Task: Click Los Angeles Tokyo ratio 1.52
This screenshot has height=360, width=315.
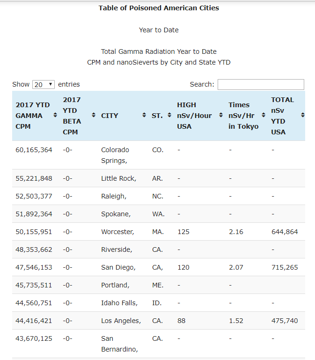Action: (235, 321)
